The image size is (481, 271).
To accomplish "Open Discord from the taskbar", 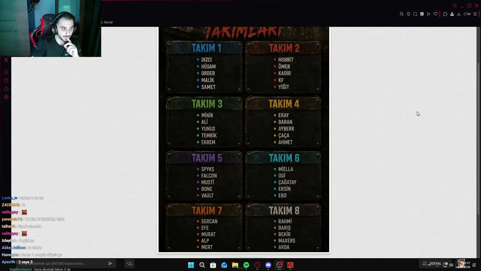I will pyautogui.click(x=268, y=265).
